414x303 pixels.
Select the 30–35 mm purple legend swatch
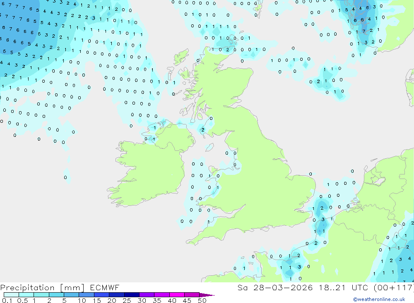coord(147,295)
